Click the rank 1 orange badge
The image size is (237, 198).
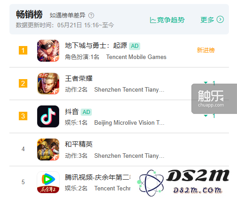pyautogui.click(x=23, y=50)
